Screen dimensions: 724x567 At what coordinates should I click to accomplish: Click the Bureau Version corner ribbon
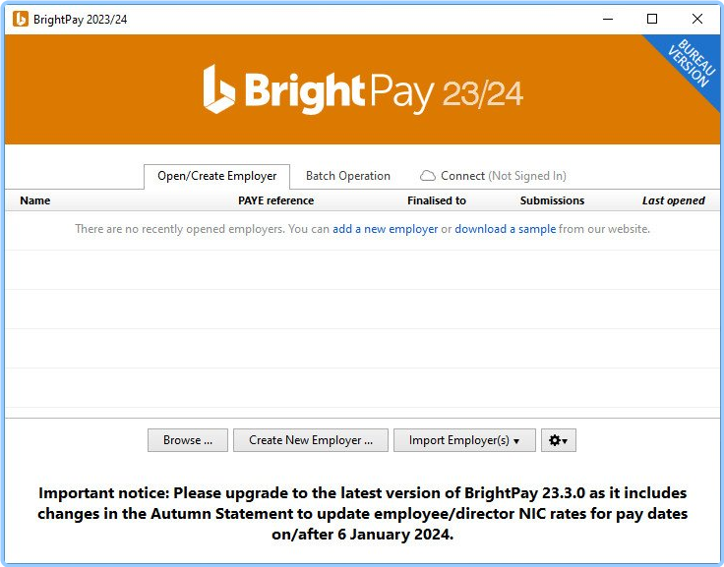(692, 63)
